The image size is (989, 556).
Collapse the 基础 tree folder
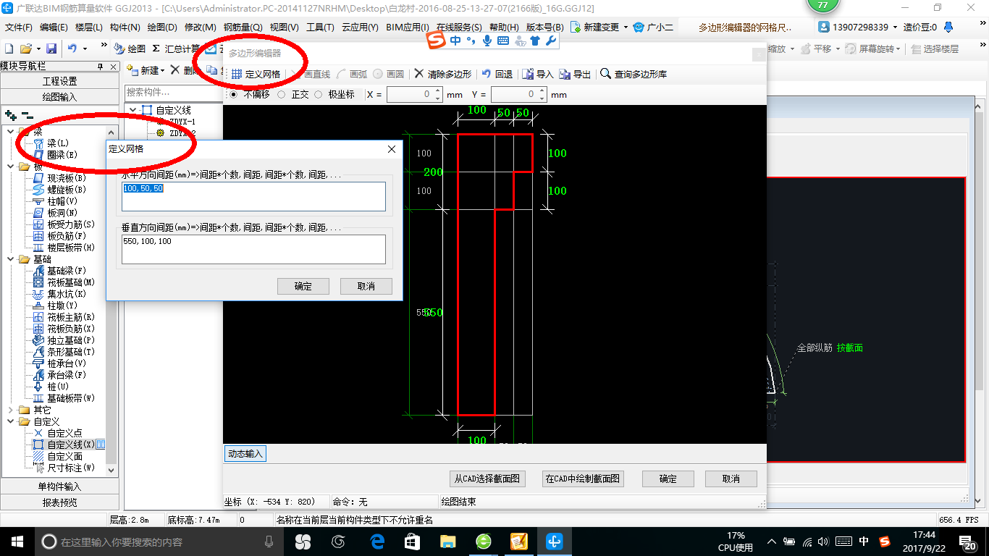point(11,259)
